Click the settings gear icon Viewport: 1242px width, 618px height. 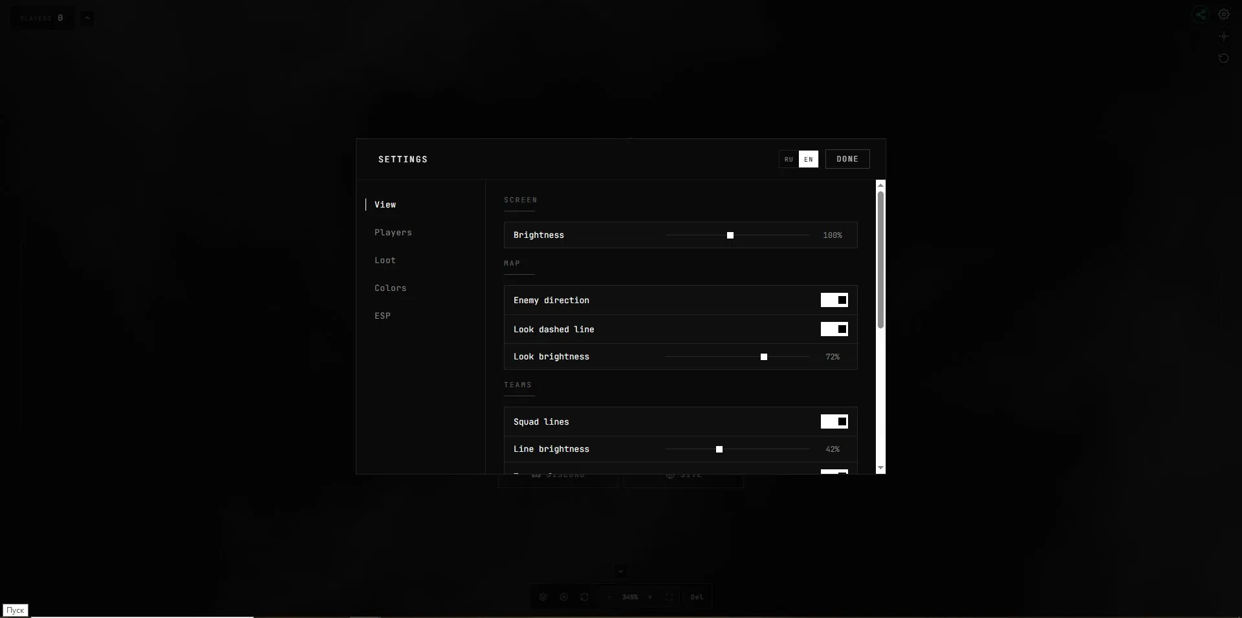(1224, 14)
